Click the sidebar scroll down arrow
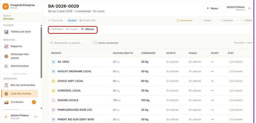 41,108
